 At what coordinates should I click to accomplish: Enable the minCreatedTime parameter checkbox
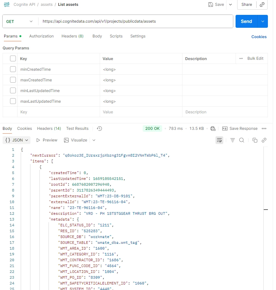13,69
